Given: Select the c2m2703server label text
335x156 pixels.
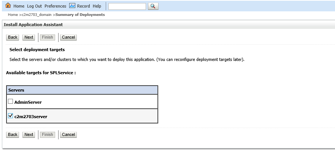Looking at the screenshot, I should 31,117.
